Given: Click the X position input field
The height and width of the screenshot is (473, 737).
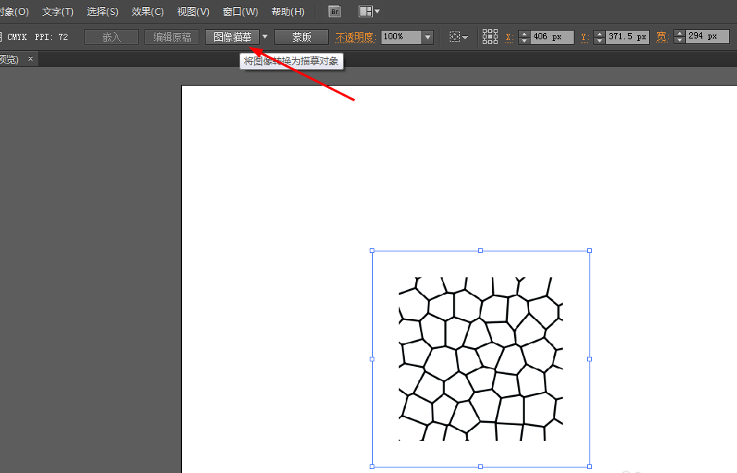Looking at the screenshot, I should pos(552,37).
